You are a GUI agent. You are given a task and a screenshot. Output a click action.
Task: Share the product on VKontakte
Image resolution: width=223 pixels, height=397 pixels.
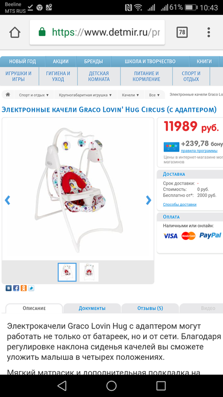[9, 288]
